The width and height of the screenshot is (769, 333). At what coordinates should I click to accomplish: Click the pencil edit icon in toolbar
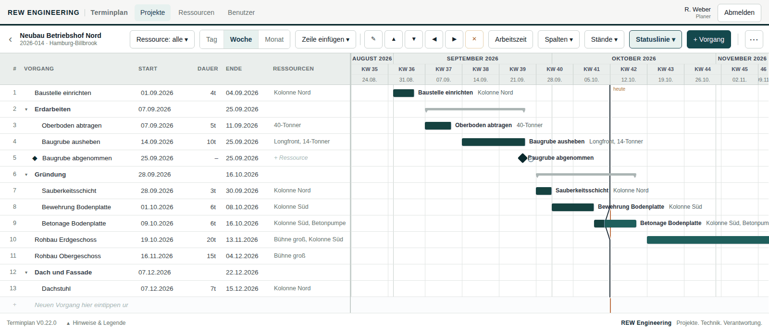tap(373, 39)
